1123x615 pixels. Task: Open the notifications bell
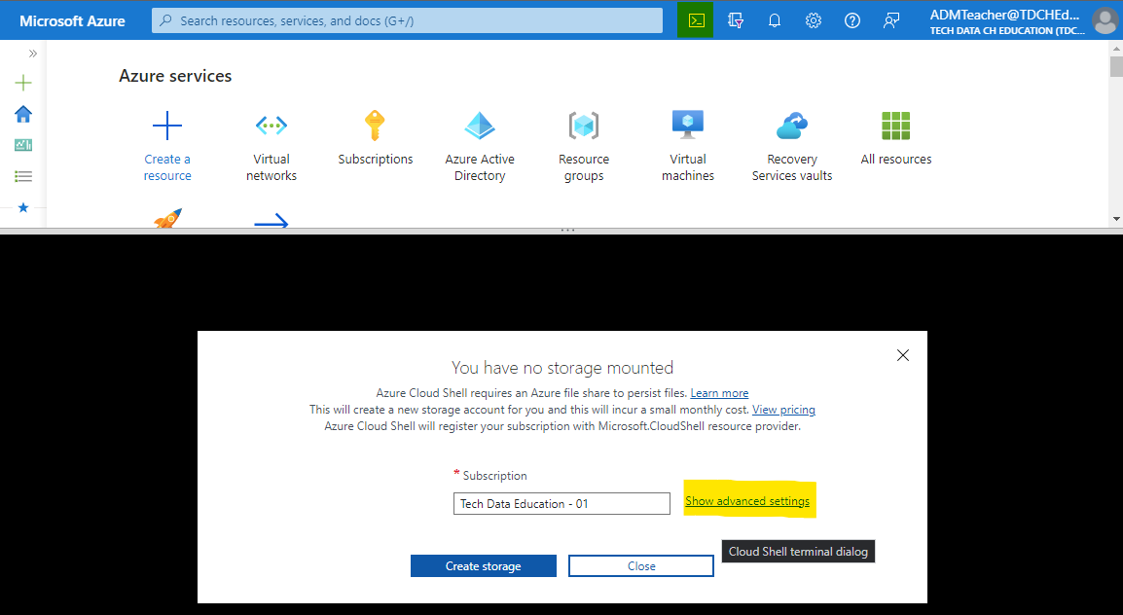coord(775,20)
